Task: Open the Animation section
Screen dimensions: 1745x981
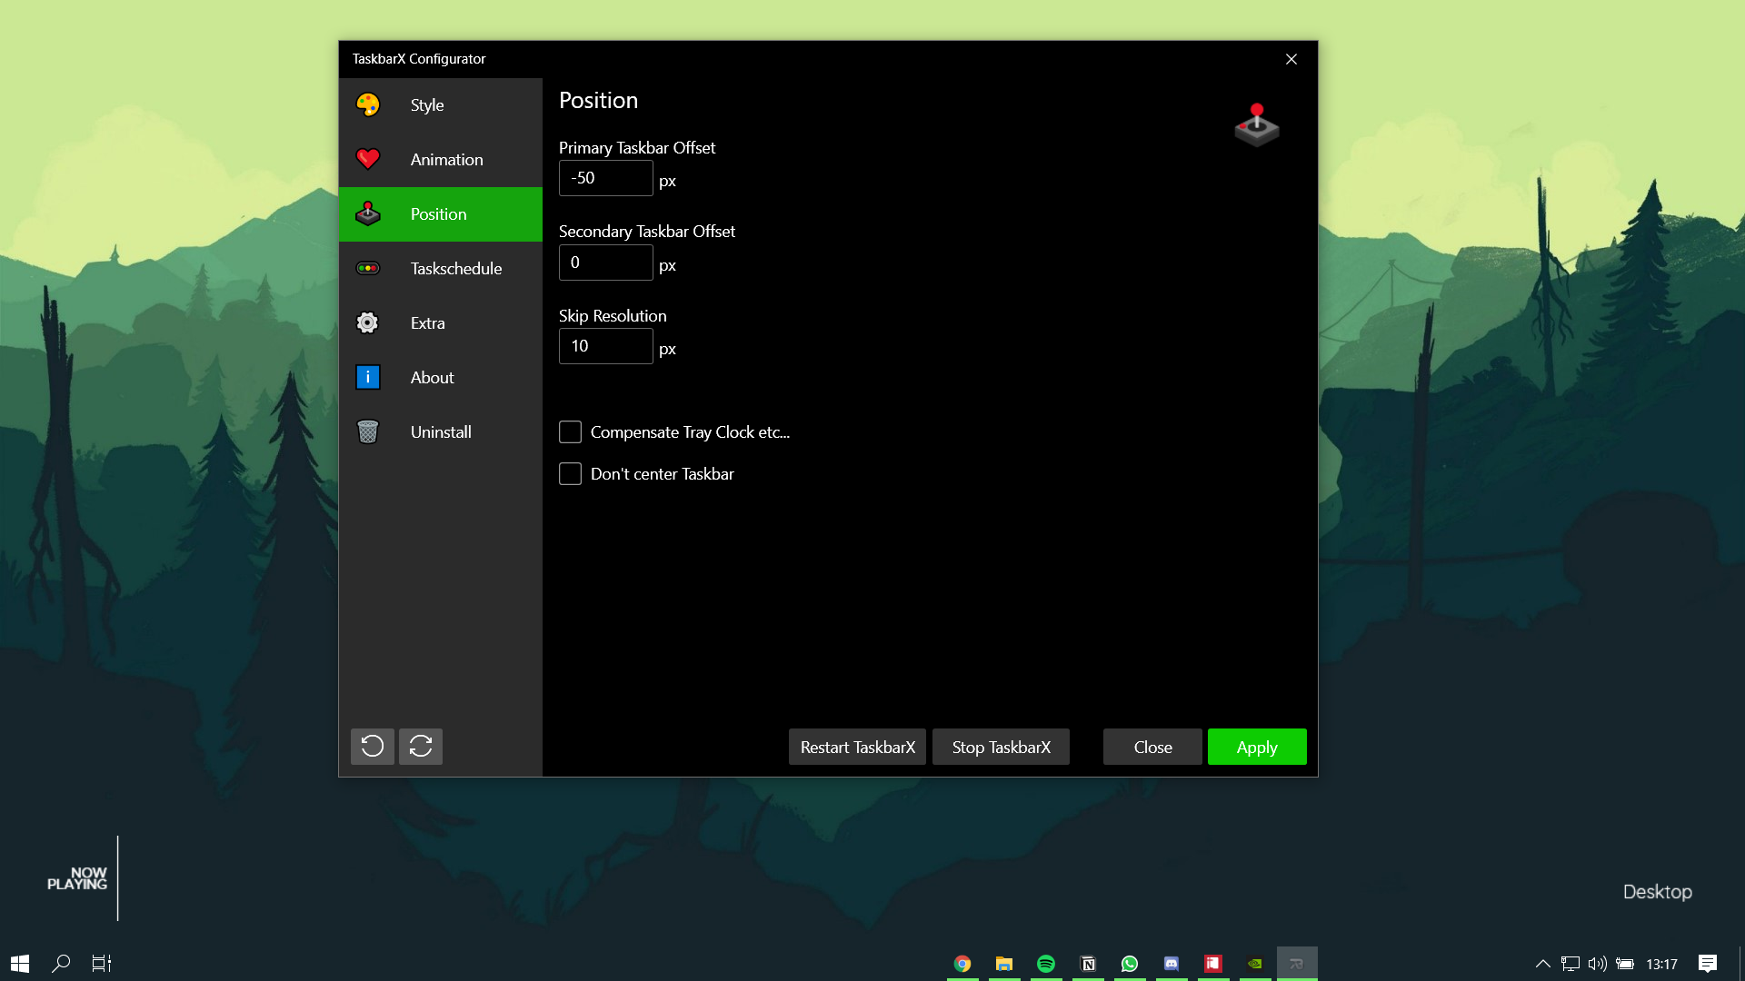Action: pyautogui.click(x=441, y=160)
